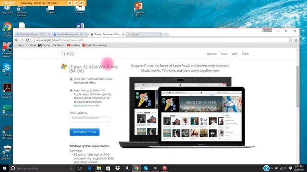Open the Action Center notifications icon
The width and height of the screenshot is (307, 172).
[290, 168]
